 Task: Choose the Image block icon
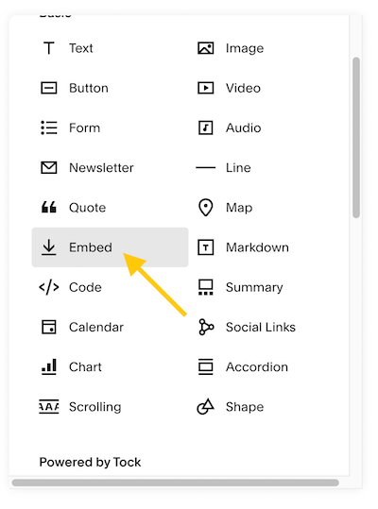point(206,48)
